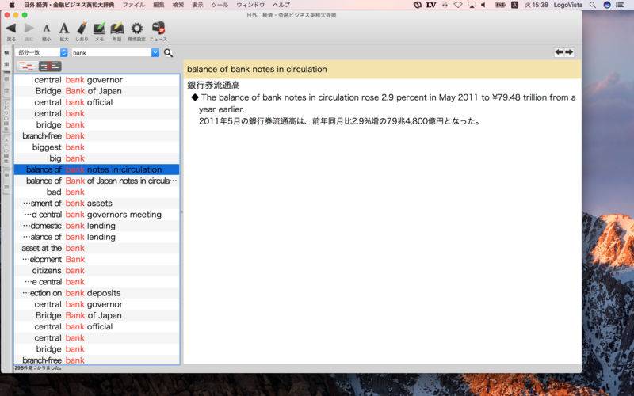Open the ニュース mailbox icon

click(x=158, y=29)
